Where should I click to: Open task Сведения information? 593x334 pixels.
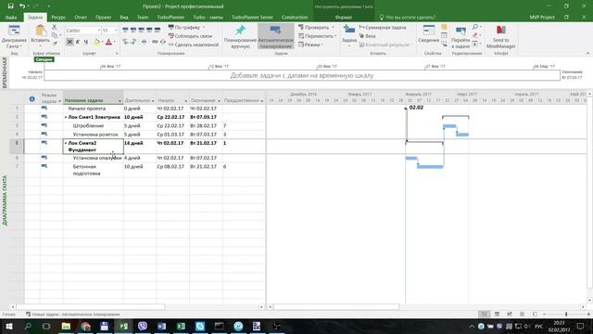pyautogui.click(x=428, y=34)
